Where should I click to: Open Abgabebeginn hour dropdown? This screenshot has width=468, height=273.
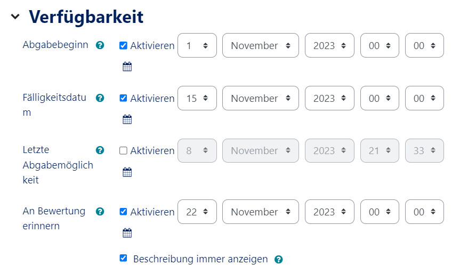pos(380,46)
